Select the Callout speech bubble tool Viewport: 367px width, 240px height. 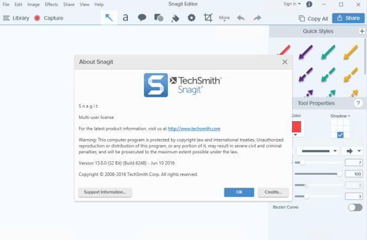142,18
